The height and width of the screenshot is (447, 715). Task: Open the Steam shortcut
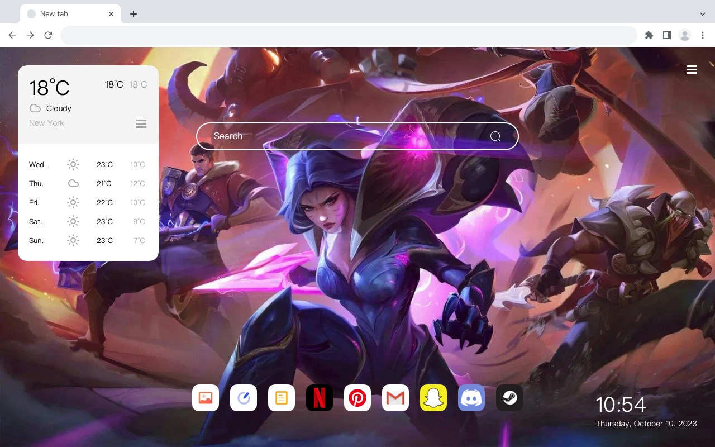pos(509,398)
